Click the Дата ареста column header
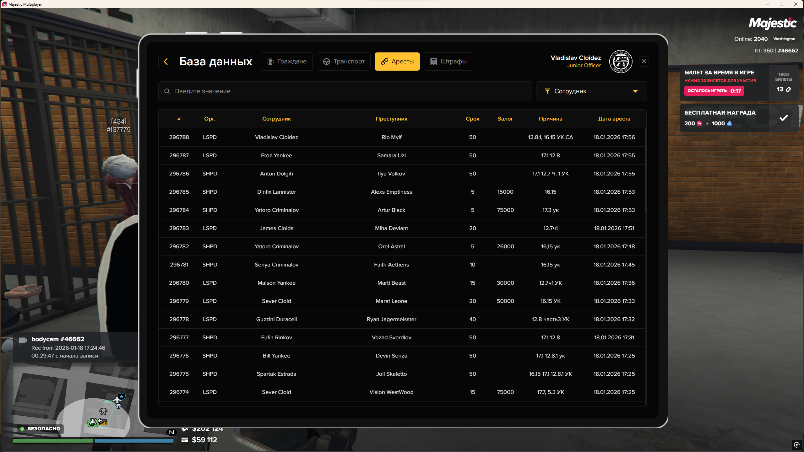The width and height of the screenshot is (804, 452). pos(614,119)
